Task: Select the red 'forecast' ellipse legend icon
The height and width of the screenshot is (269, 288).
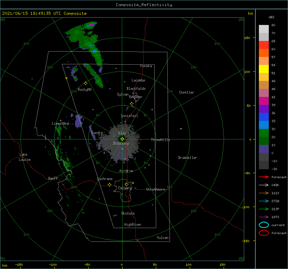Action: click(264, 233)
